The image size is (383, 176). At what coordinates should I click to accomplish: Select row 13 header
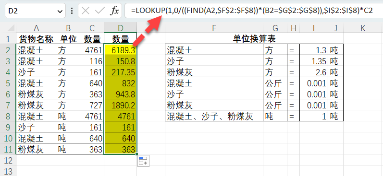[8, 171]
